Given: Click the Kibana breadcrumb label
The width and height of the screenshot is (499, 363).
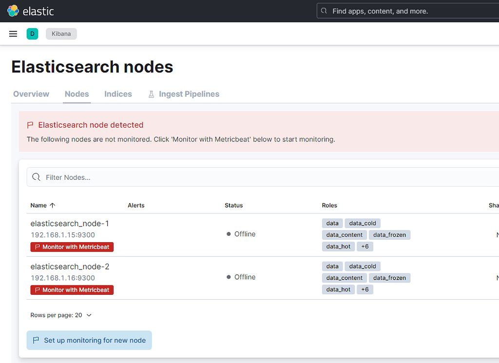Looking at the screenshot, I should pos(61,34).
